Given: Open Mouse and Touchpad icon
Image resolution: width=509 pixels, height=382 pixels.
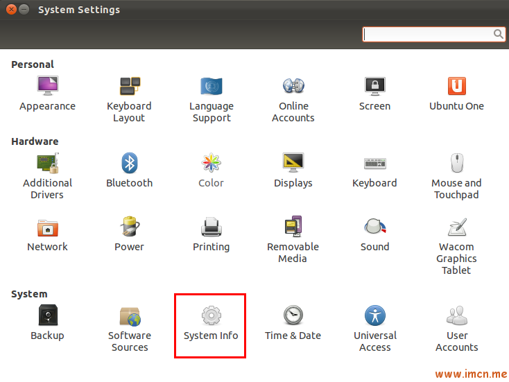Looking at the screenshot, I should 457,163.
